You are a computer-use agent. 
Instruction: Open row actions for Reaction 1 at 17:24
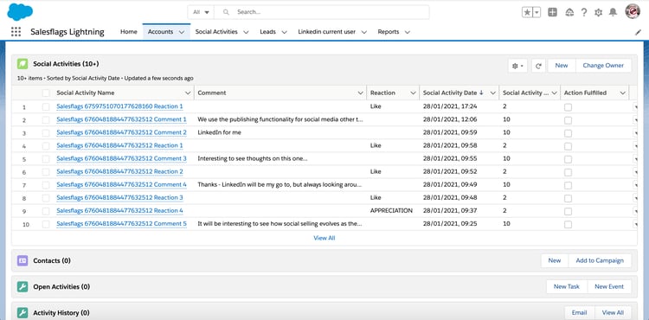(635, 106)
